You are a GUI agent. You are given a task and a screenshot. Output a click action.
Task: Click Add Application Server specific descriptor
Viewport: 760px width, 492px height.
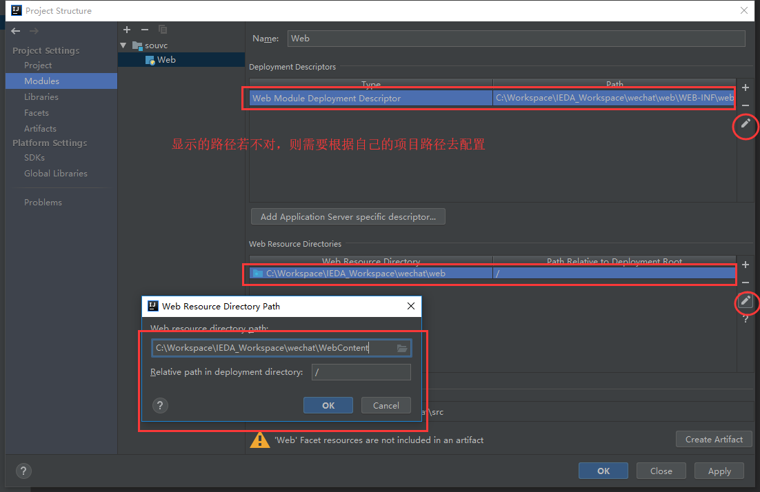pyautogui.click(x=348, y=216)
